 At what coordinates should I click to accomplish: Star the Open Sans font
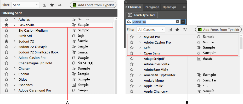click(x=132, y=53)
